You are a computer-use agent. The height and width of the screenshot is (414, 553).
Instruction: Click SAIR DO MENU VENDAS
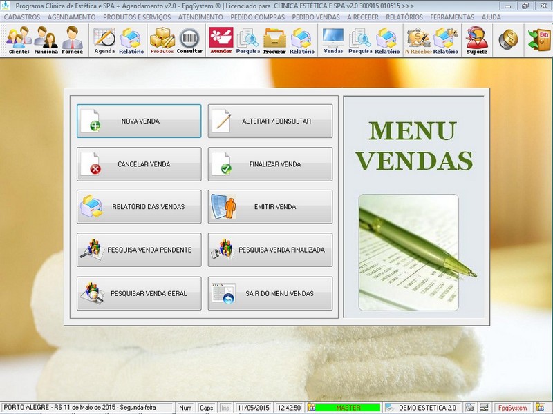click(x=270, y=293)
